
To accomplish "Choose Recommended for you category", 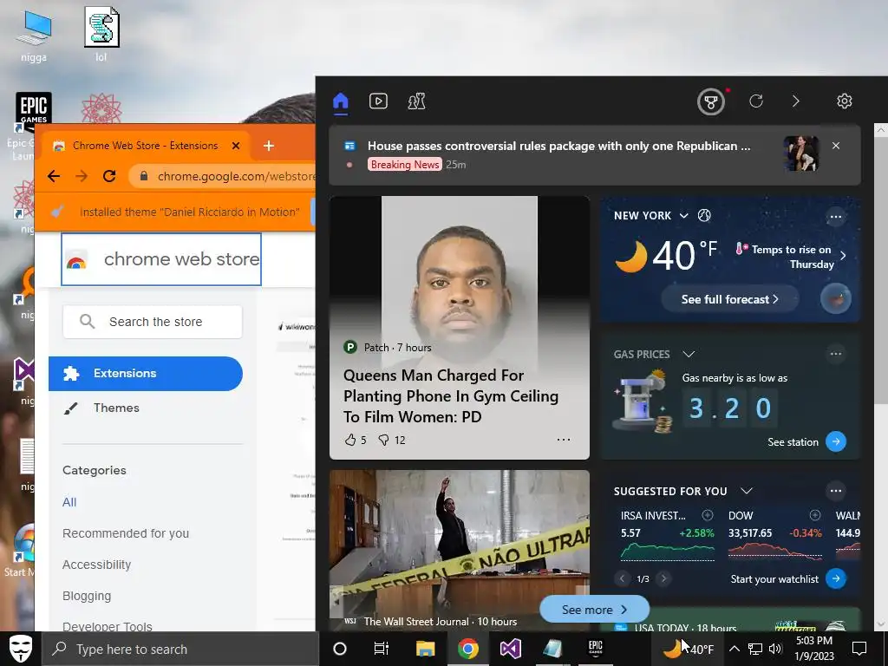I will (x=126, y=533).
